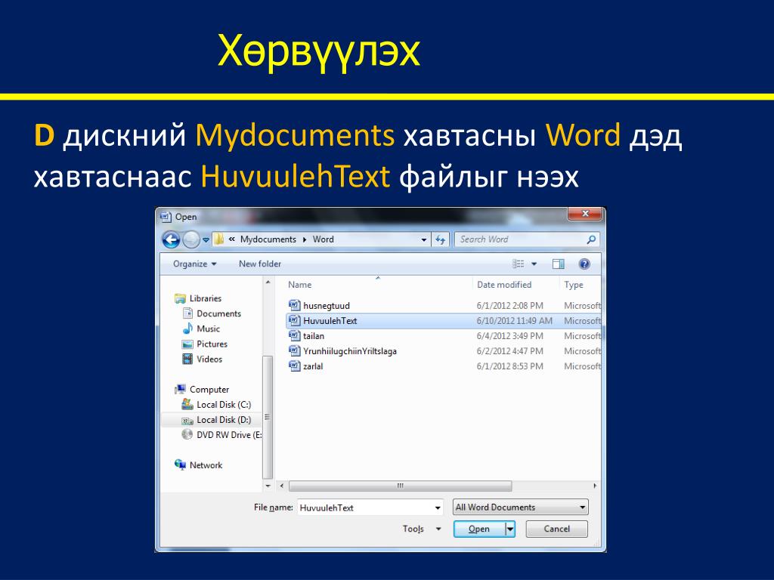Open the Organize menu
The width and height of the screenshot is (774, 580).
tap(194, 264)
